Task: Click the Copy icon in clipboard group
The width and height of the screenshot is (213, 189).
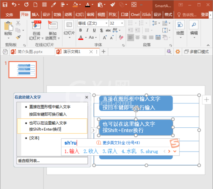Action: point(18,30)
